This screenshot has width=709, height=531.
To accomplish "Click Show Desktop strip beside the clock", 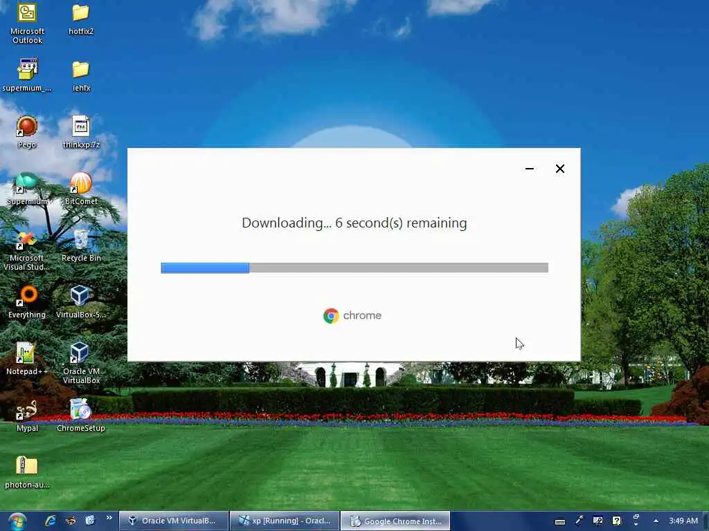I will [x=706, y=521].
